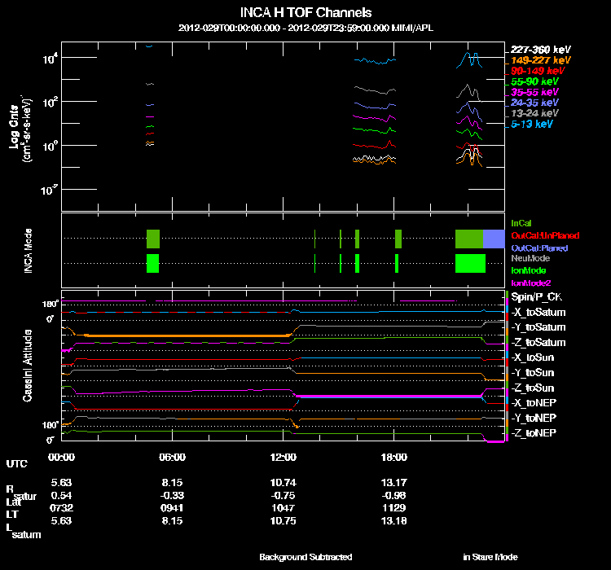
Task: Click the in Stare Mode footer text
Action: (x=490, y=557)
